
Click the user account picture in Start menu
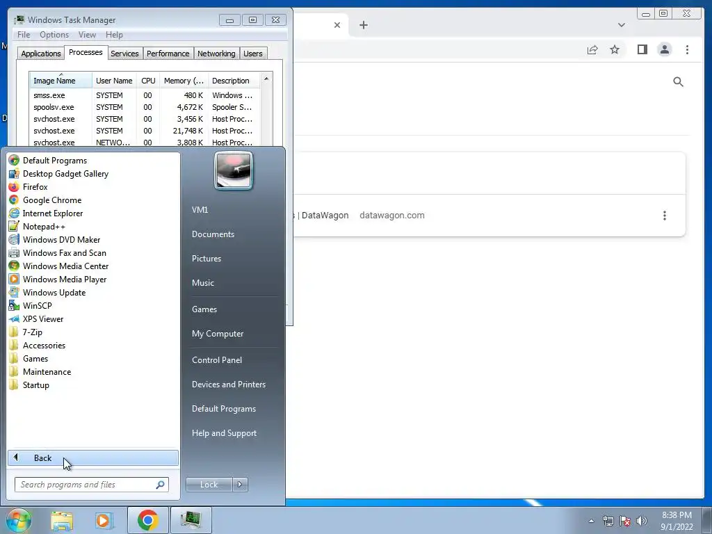(x=234, y=170)
